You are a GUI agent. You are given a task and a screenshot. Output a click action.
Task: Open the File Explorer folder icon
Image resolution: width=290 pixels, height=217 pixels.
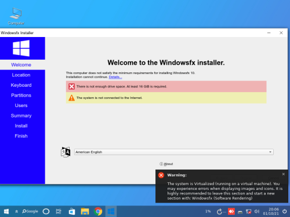click(85, 211)
